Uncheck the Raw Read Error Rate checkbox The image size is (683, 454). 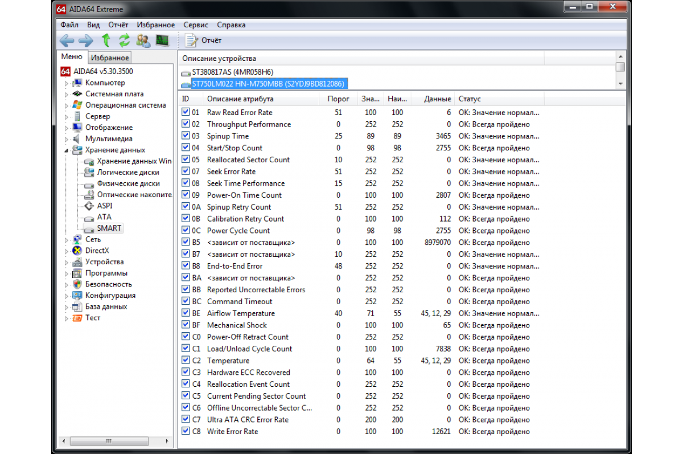(186, 112)
